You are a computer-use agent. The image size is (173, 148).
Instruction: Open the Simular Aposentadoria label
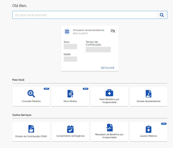(149, 101)
